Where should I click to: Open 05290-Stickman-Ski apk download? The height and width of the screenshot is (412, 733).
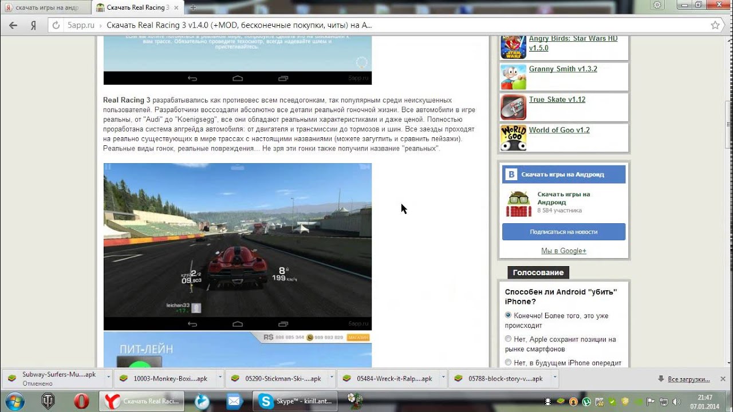pyautogui.click(x=276, y=378)
